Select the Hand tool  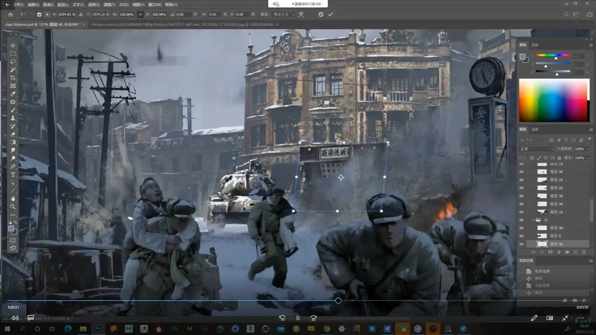(13, 199)
